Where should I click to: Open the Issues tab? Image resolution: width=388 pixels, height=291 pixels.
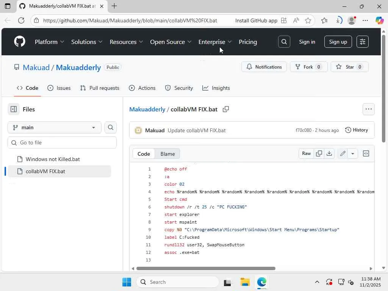[x=59, y=88]
